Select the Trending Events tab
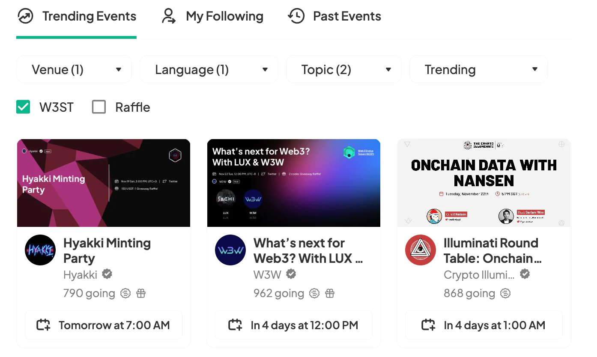The width and height of the screenshot is (597, 357). (x=77, y=16)
